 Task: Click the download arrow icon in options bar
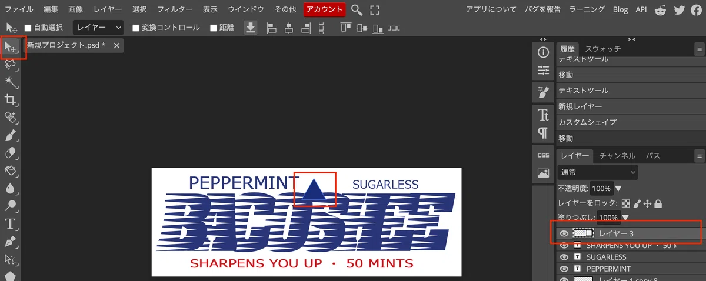tap(251, 28)
